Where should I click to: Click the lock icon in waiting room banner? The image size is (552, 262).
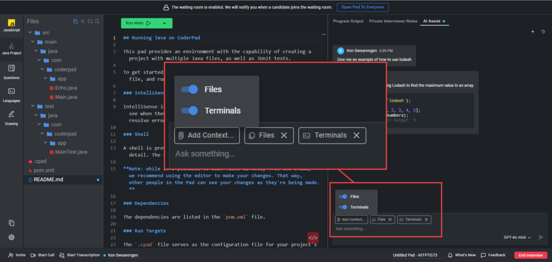coord(166,8)
